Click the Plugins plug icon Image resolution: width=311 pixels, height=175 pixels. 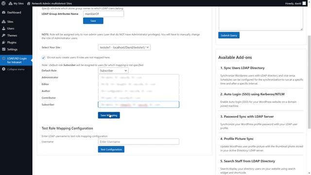click(x=3, y=42)
